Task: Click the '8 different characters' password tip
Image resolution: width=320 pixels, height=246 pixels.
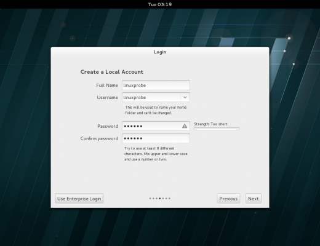Action: click(x=156, y=154)
